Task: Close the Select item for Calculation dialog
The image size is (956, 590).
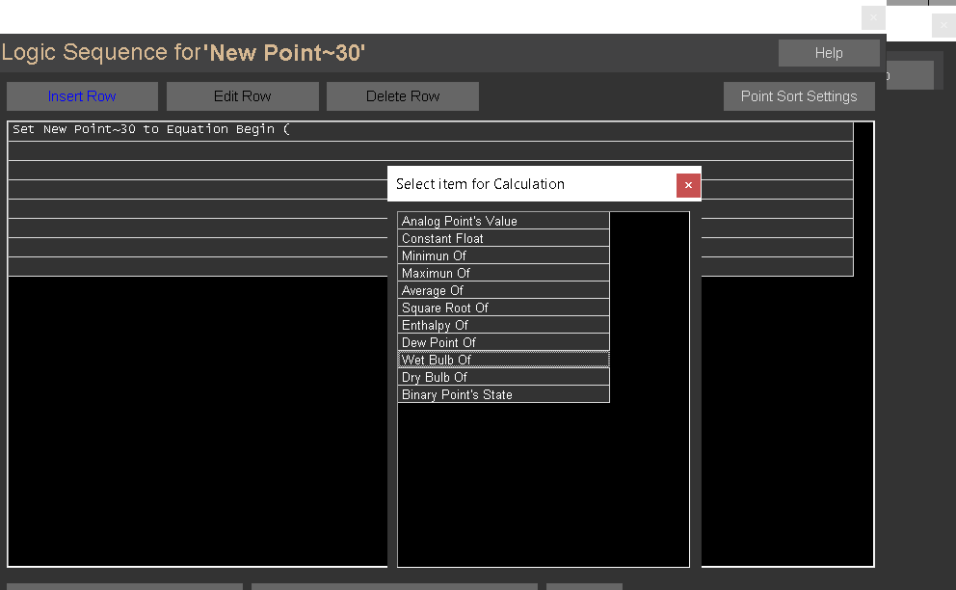Action: (687, 184)
